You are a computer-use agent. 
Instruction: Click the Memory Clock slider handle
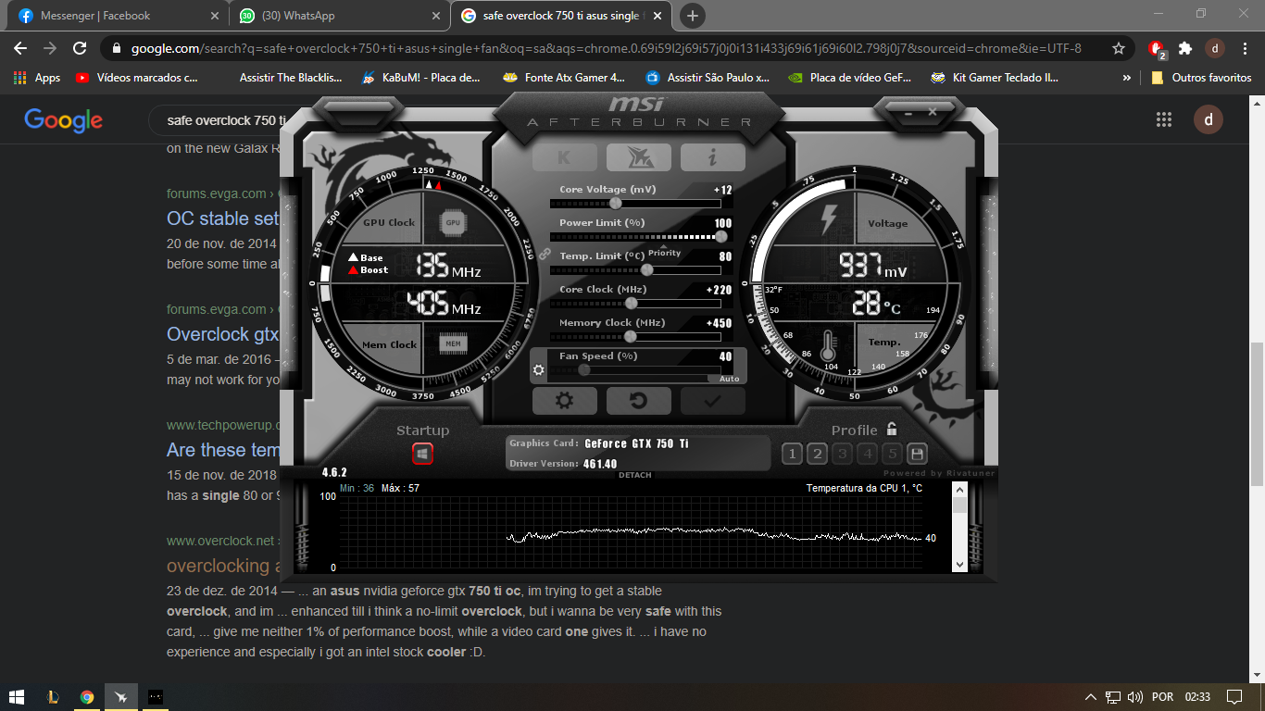point(631,336)
